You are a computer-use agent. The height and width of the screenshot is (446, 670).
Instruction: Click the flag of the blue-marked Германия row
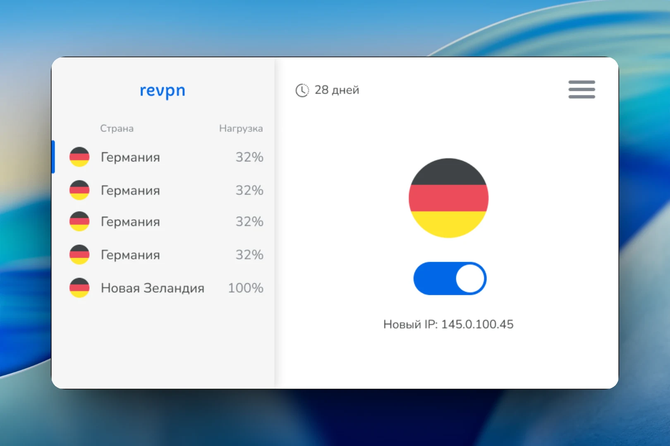point(79,157)
